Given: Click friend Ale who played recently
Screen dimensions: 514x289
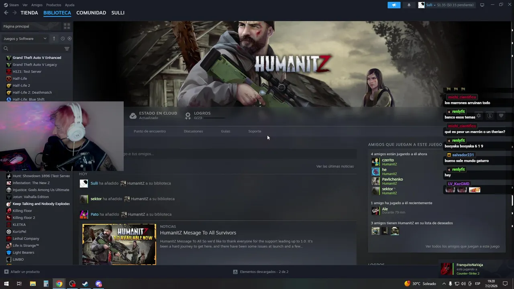Looking at the screenshot, I should pyautogui.click(x=385, y=209).
